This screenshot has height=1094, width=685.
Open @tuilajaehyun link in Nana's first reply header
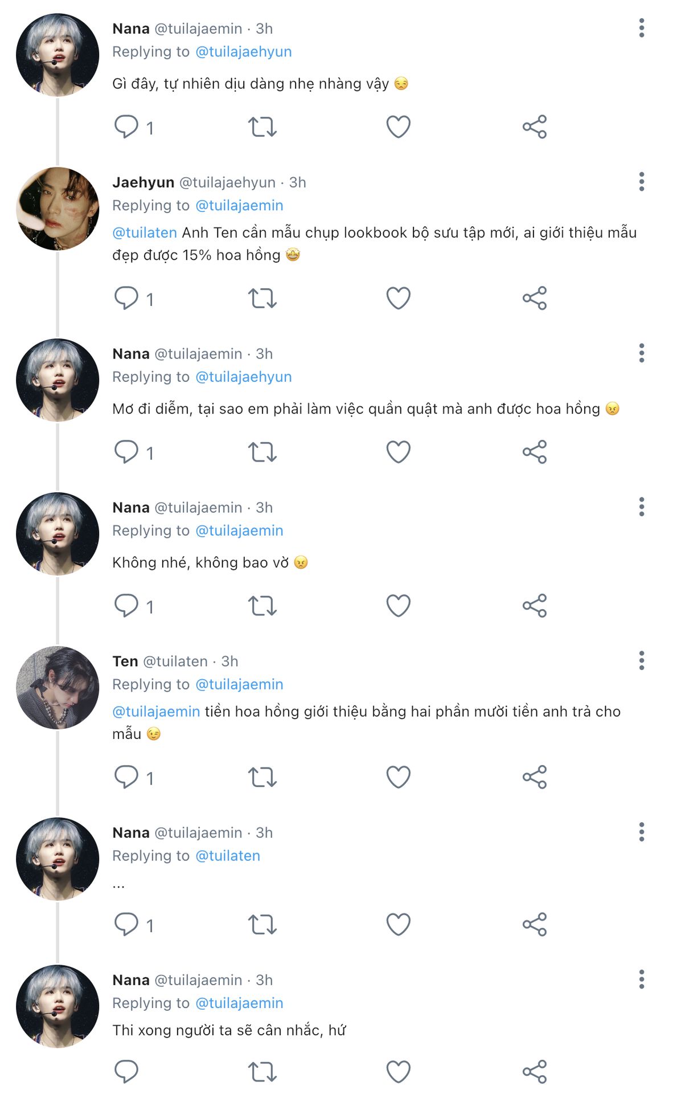[x=243, y=52]
